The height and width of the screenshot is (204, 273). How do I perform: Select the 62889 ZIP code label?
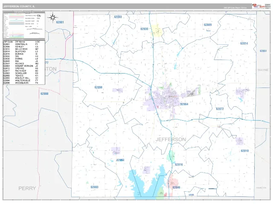point(208,25)
